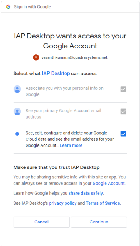Open the blue IAP Desktop app link

(x=56, y=73)
